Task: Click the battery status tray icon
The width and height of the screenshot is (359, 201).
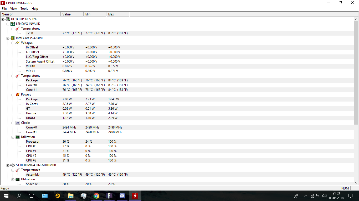Action: pos(318,196)
